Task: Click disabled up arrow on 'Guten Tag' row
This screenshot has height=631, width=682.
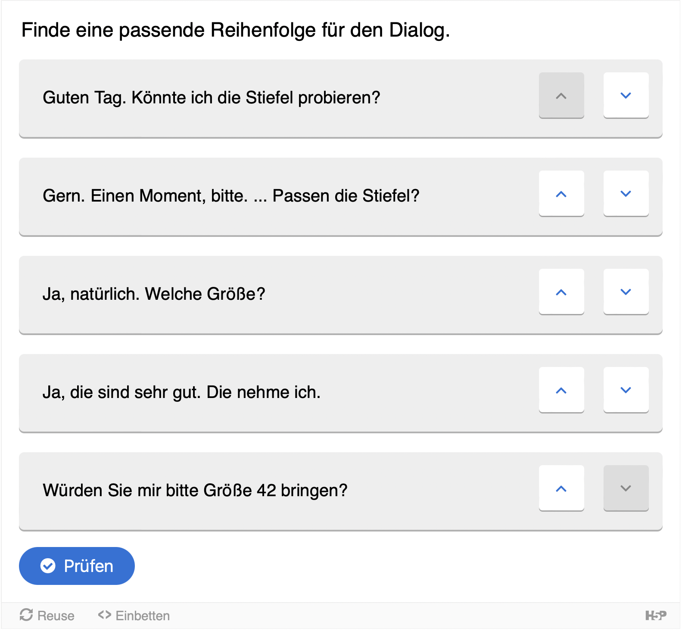Action: tap(561, 96)
